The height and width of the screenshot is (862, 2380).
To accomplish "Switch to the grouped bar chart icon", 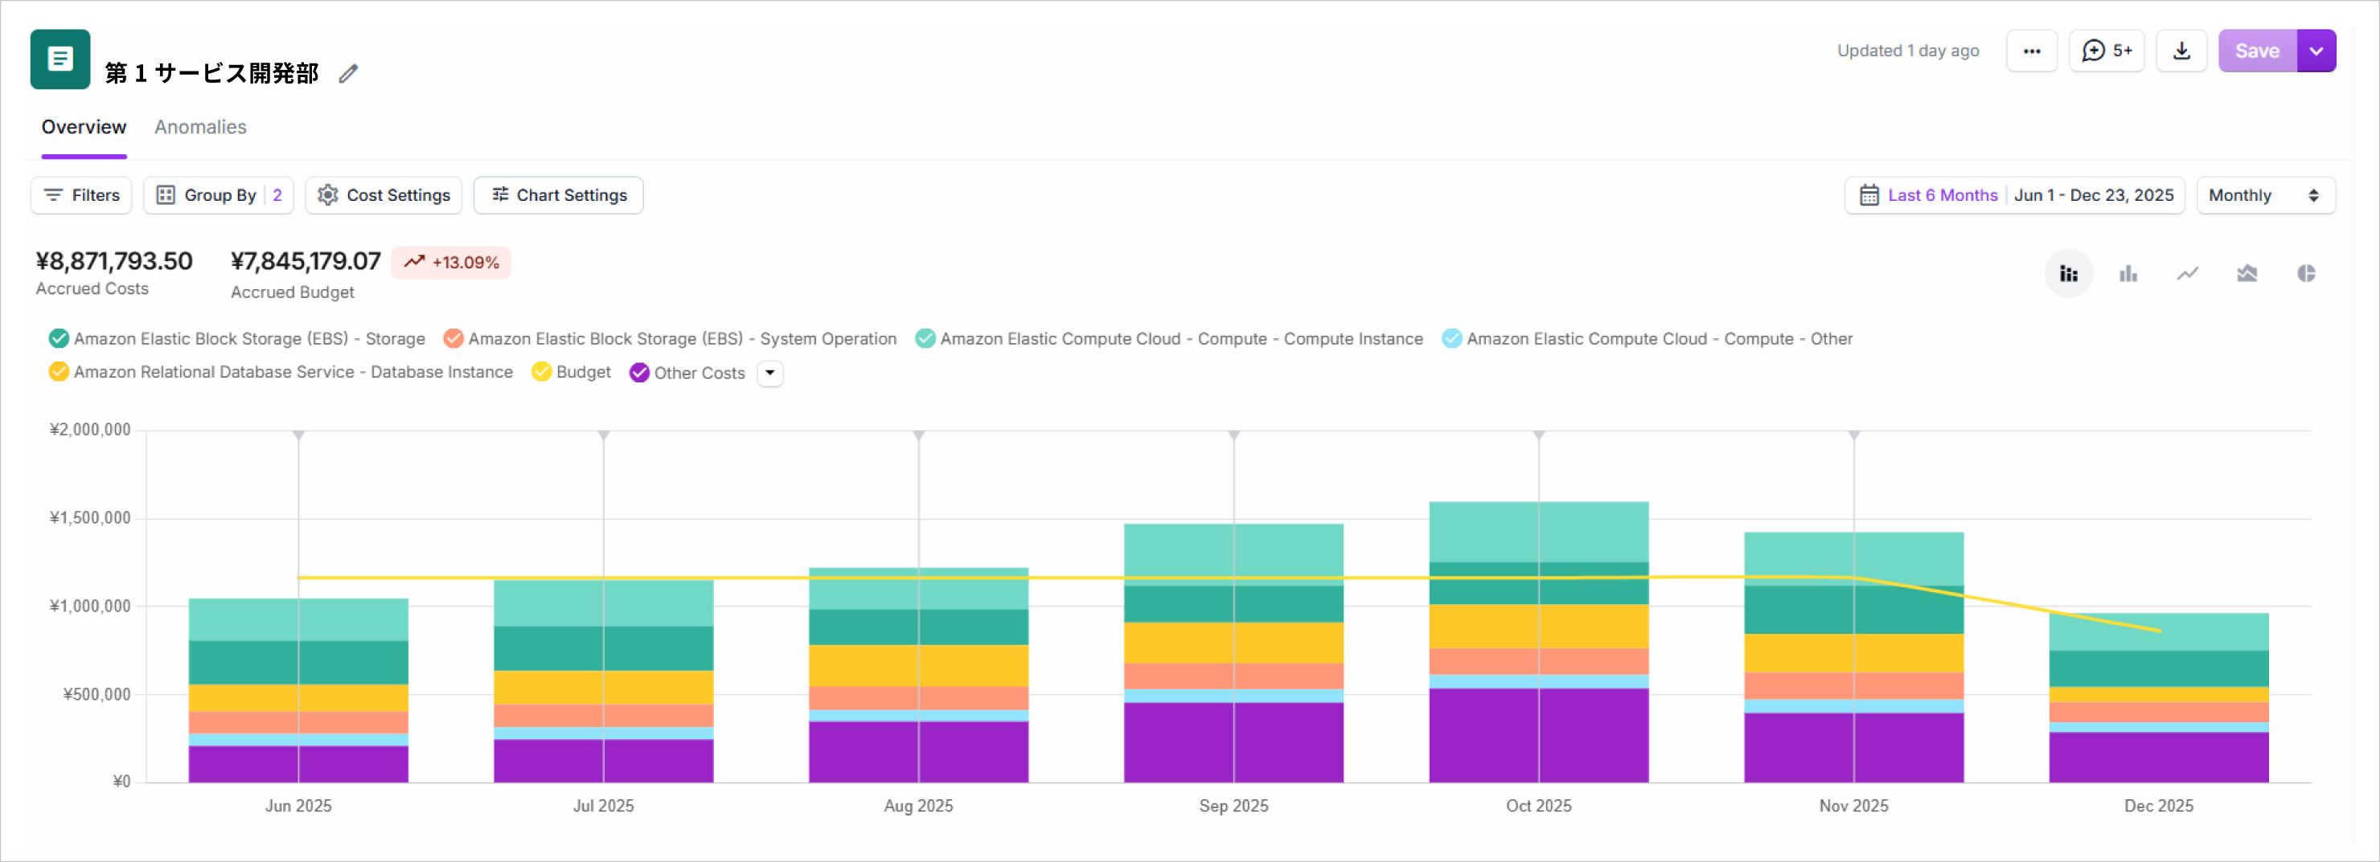I will pos(2128,273).
